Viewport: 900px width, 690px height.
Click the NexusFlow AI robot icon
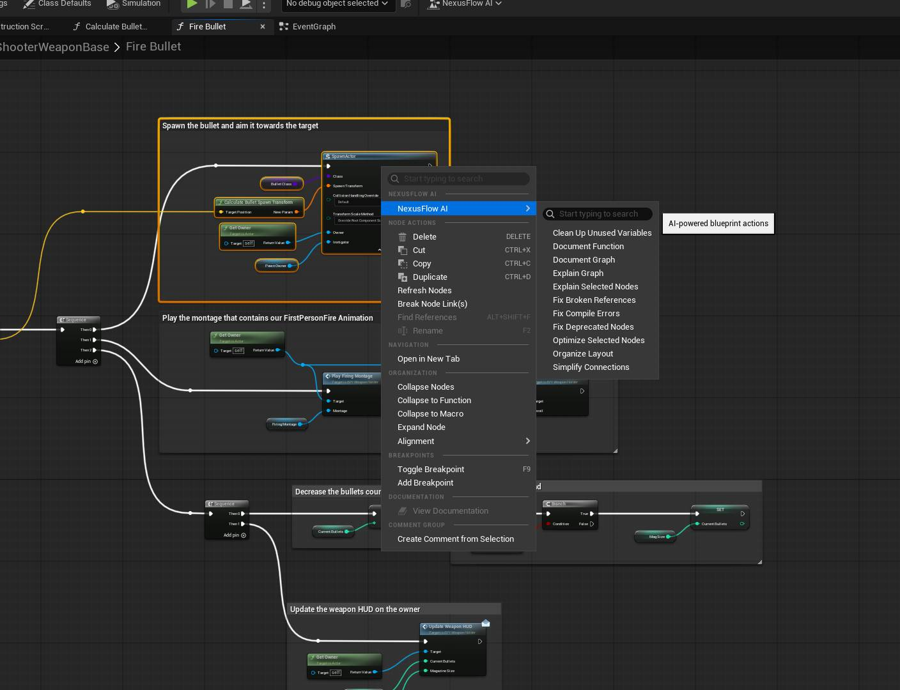[x=433, y=4]
